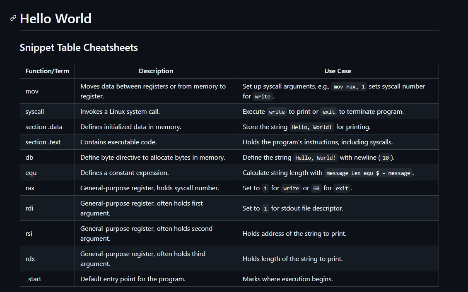
Task: Click the "_start" term cell
Action: [33, 279]
